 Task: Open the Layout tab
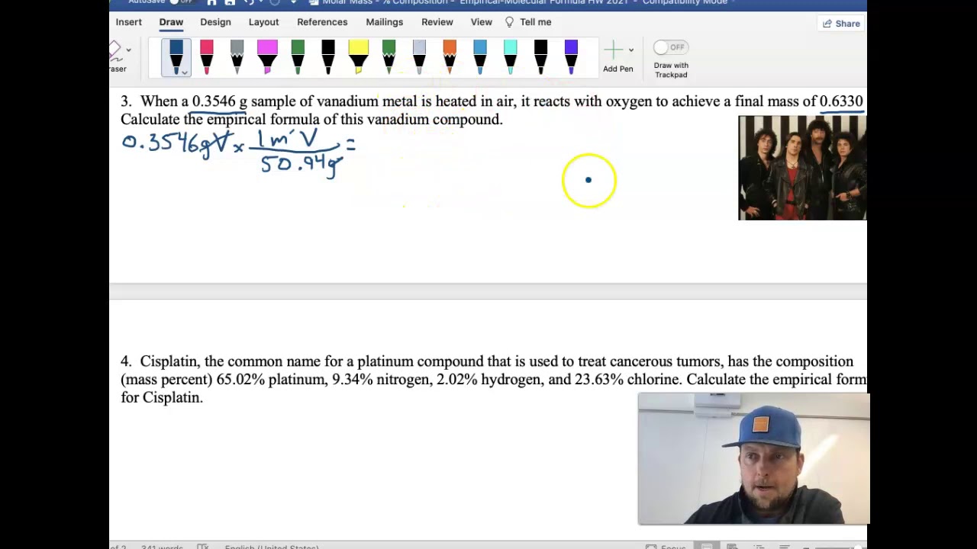(263, 22)
